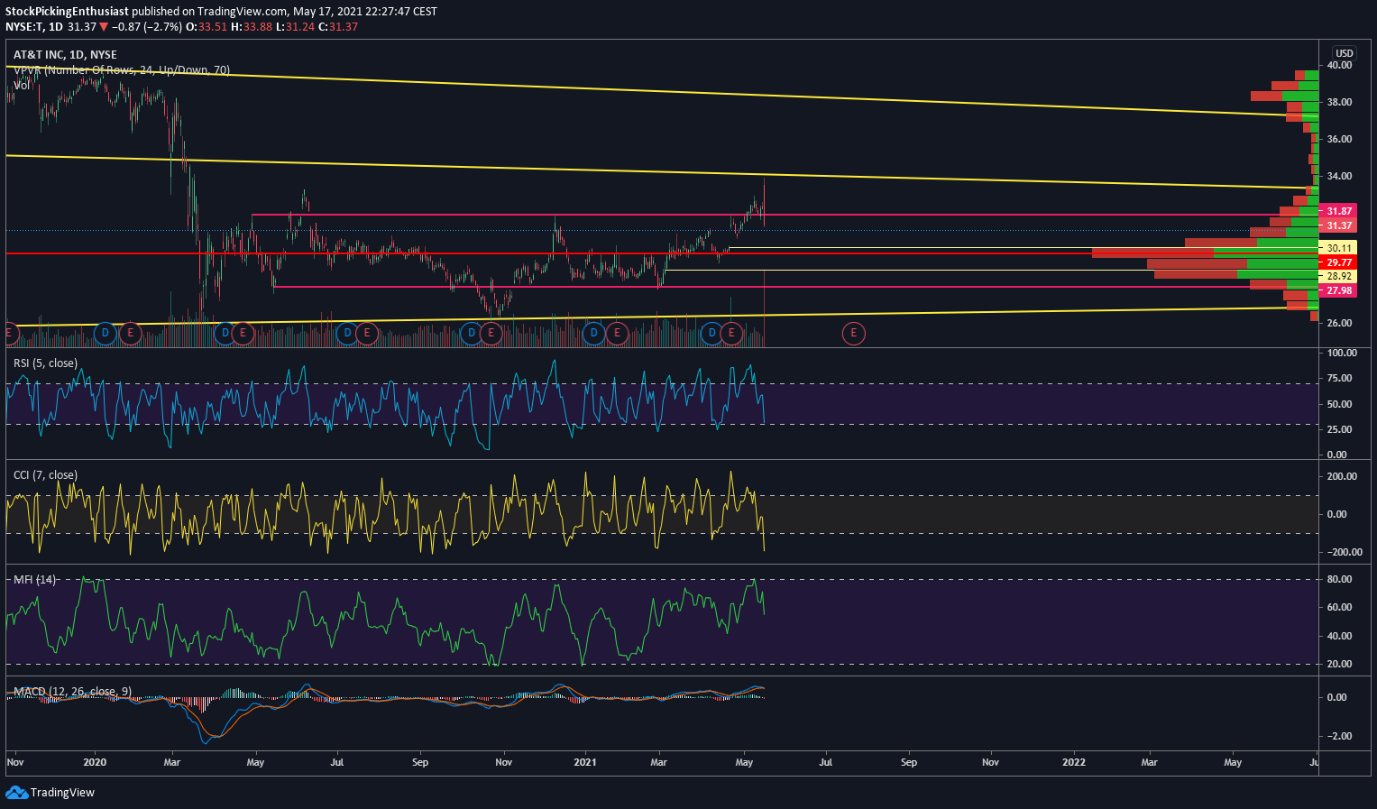This screenshot has height=809, width=1377.
Task: Click the 30.11 yellow price label
Action: (x=1338, y=248)
